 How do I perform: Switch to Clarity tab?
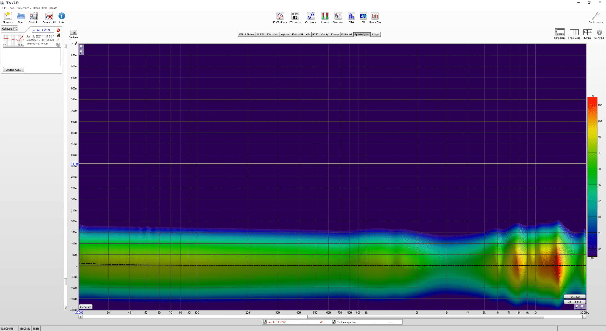[325, 35]
